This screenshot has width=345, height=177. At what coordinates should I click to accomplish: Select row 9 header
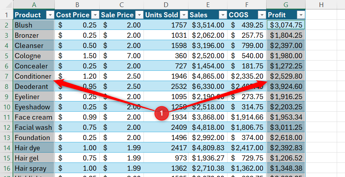coord(7,97)
